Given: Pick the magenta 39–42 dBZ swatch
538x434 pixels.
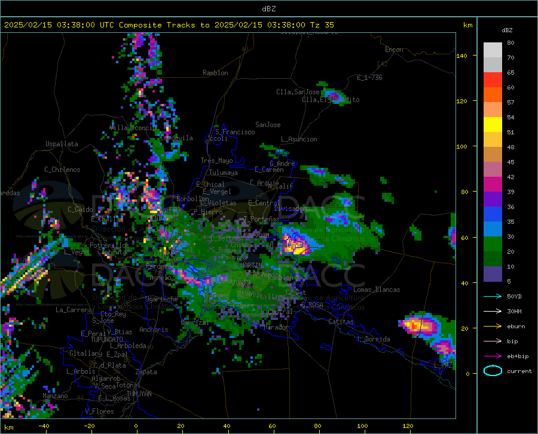Looking at the screenshot, I should [x=493, y=184].
